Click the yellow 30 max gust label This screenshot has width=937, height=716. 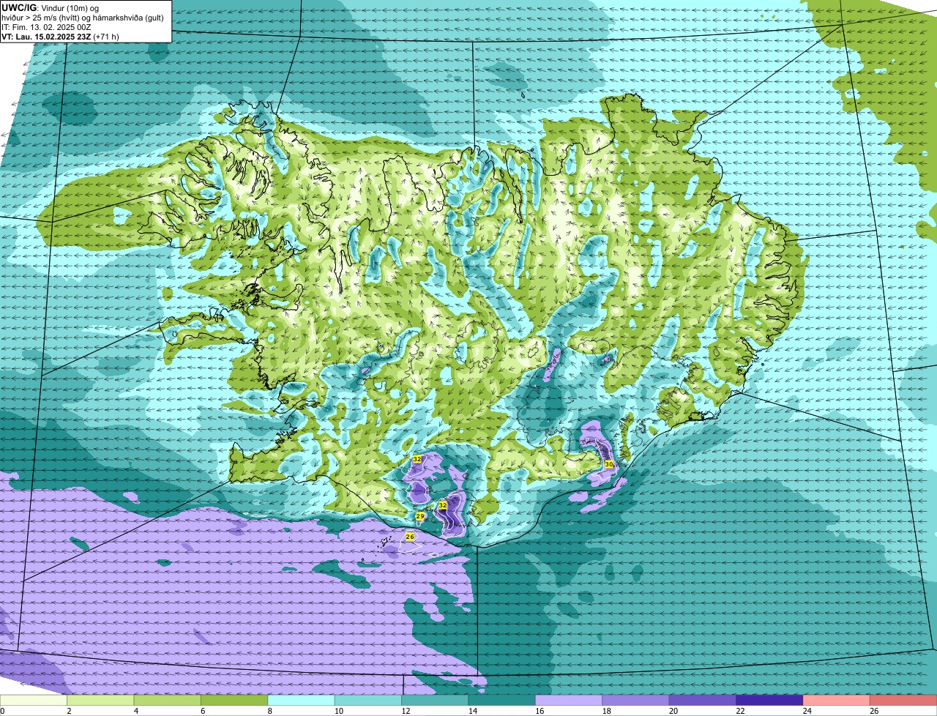609,464
